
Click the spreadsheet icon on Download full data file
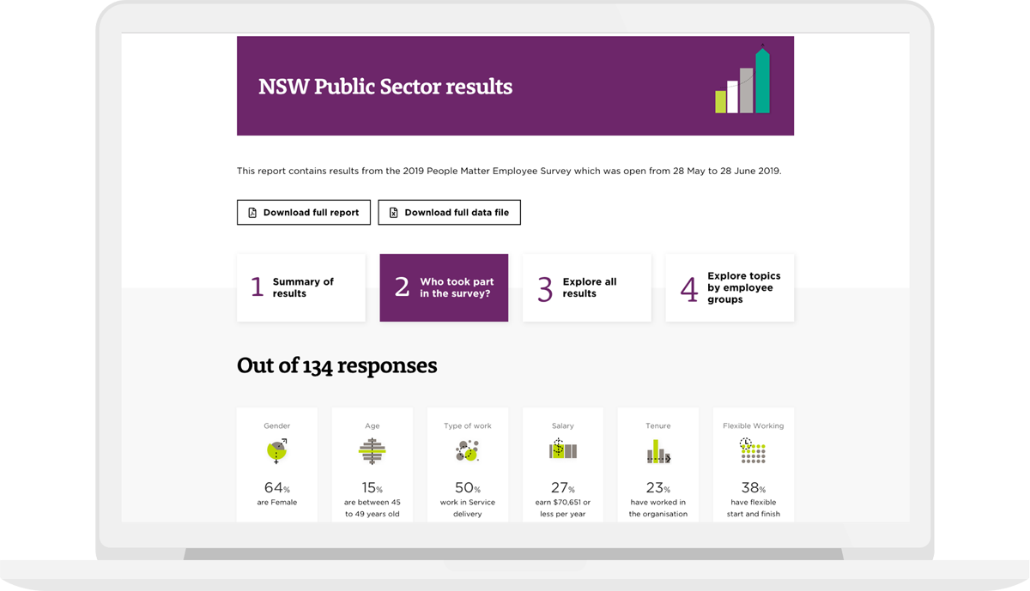tap(394, 213)
